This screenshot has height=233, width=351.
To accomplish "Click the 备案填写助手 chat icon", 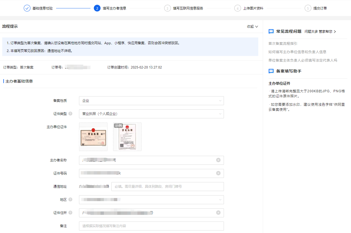I will 271,71.
